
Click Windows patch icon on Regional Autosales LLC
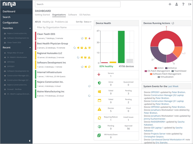[82, 57]
